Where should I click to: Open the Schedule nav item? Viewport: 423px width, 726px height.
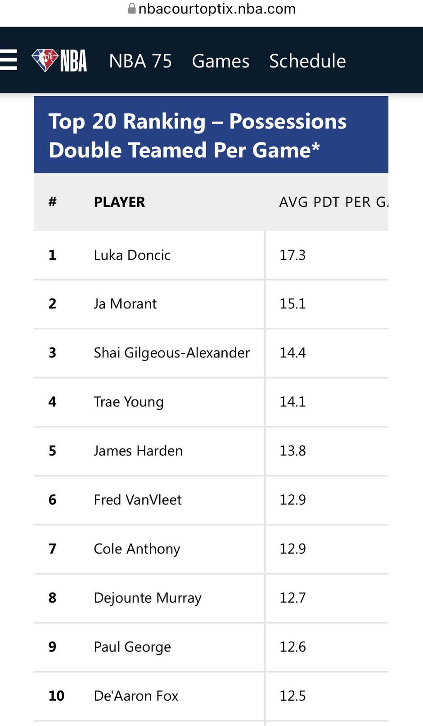point(307,61)
